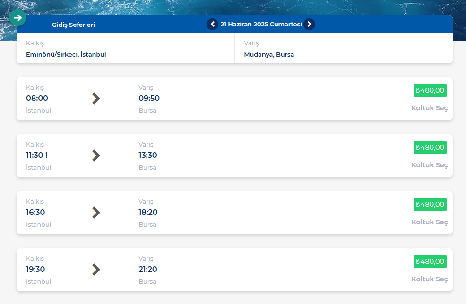This screenshot has width=466, height=304.
Task: Click arrow icon of 08:00 sailing
Action: [x=96, y=99]
